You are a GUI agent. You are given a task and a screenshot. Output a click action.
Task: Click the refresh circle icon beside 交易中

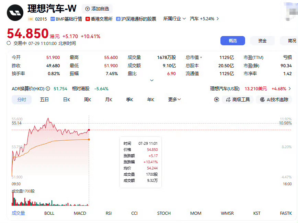point(9,43)
